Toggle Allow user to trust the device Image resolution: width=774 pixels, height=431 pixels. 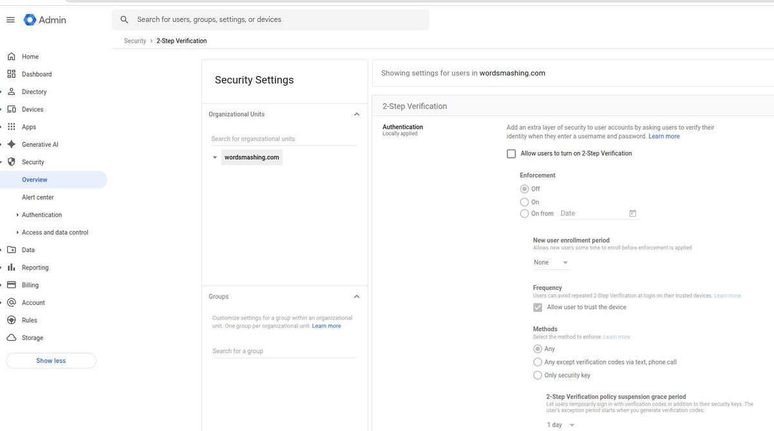pos(537,307)
